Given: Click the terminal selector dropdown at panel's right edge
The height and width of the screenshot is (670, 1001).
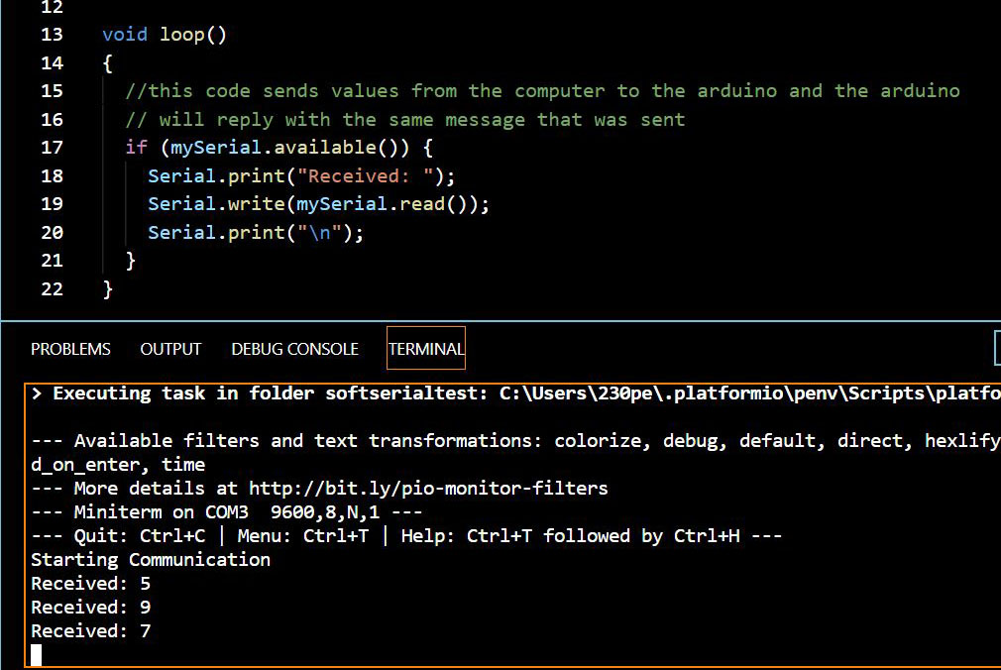Looking at the screenshot, I should tap(996, 348).
